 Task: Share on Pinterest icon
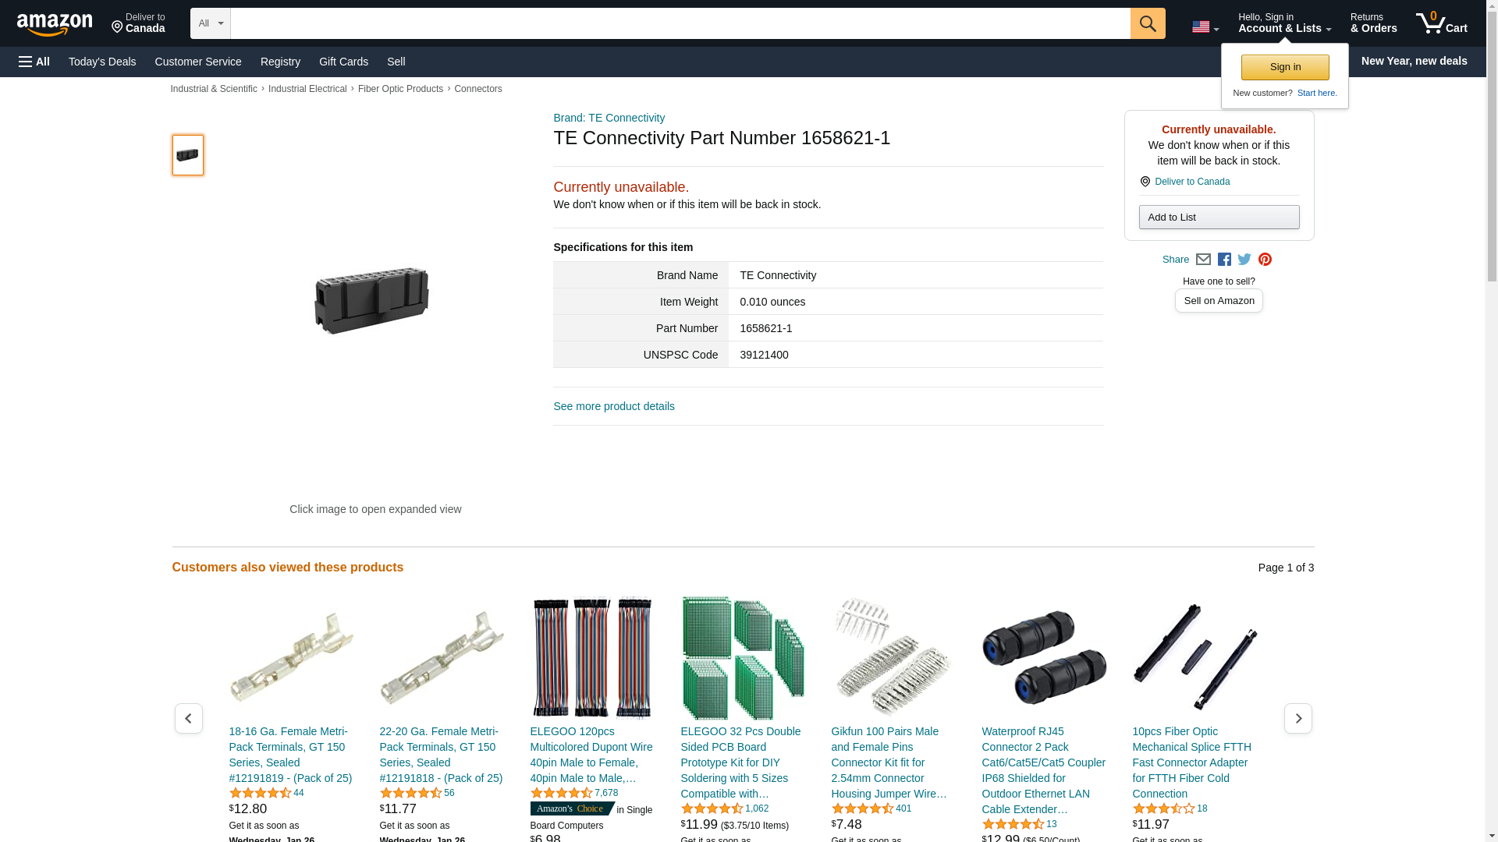1265,260
